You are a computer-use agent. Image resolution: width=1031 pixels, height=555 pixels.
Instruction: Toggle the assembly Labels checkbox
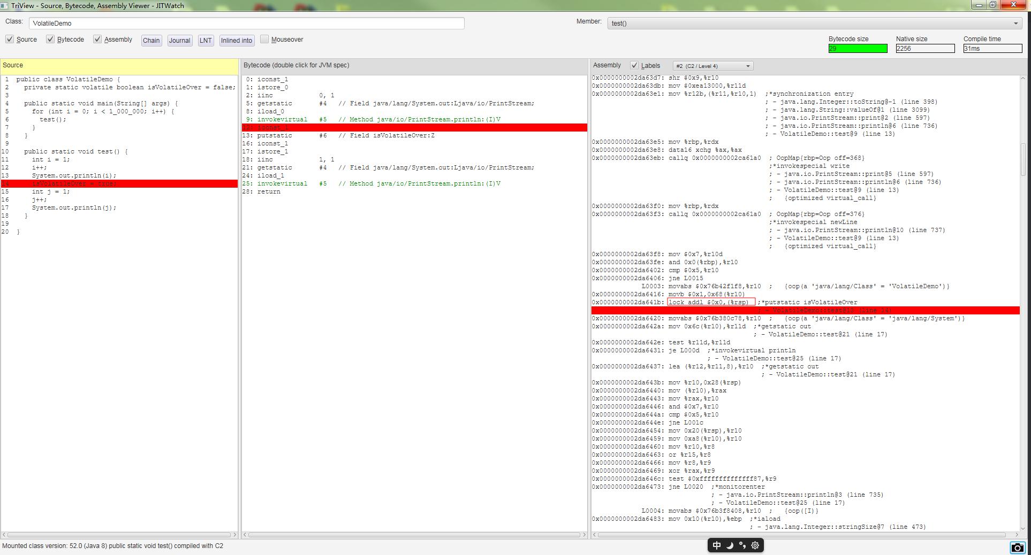[x=634, y=65]
